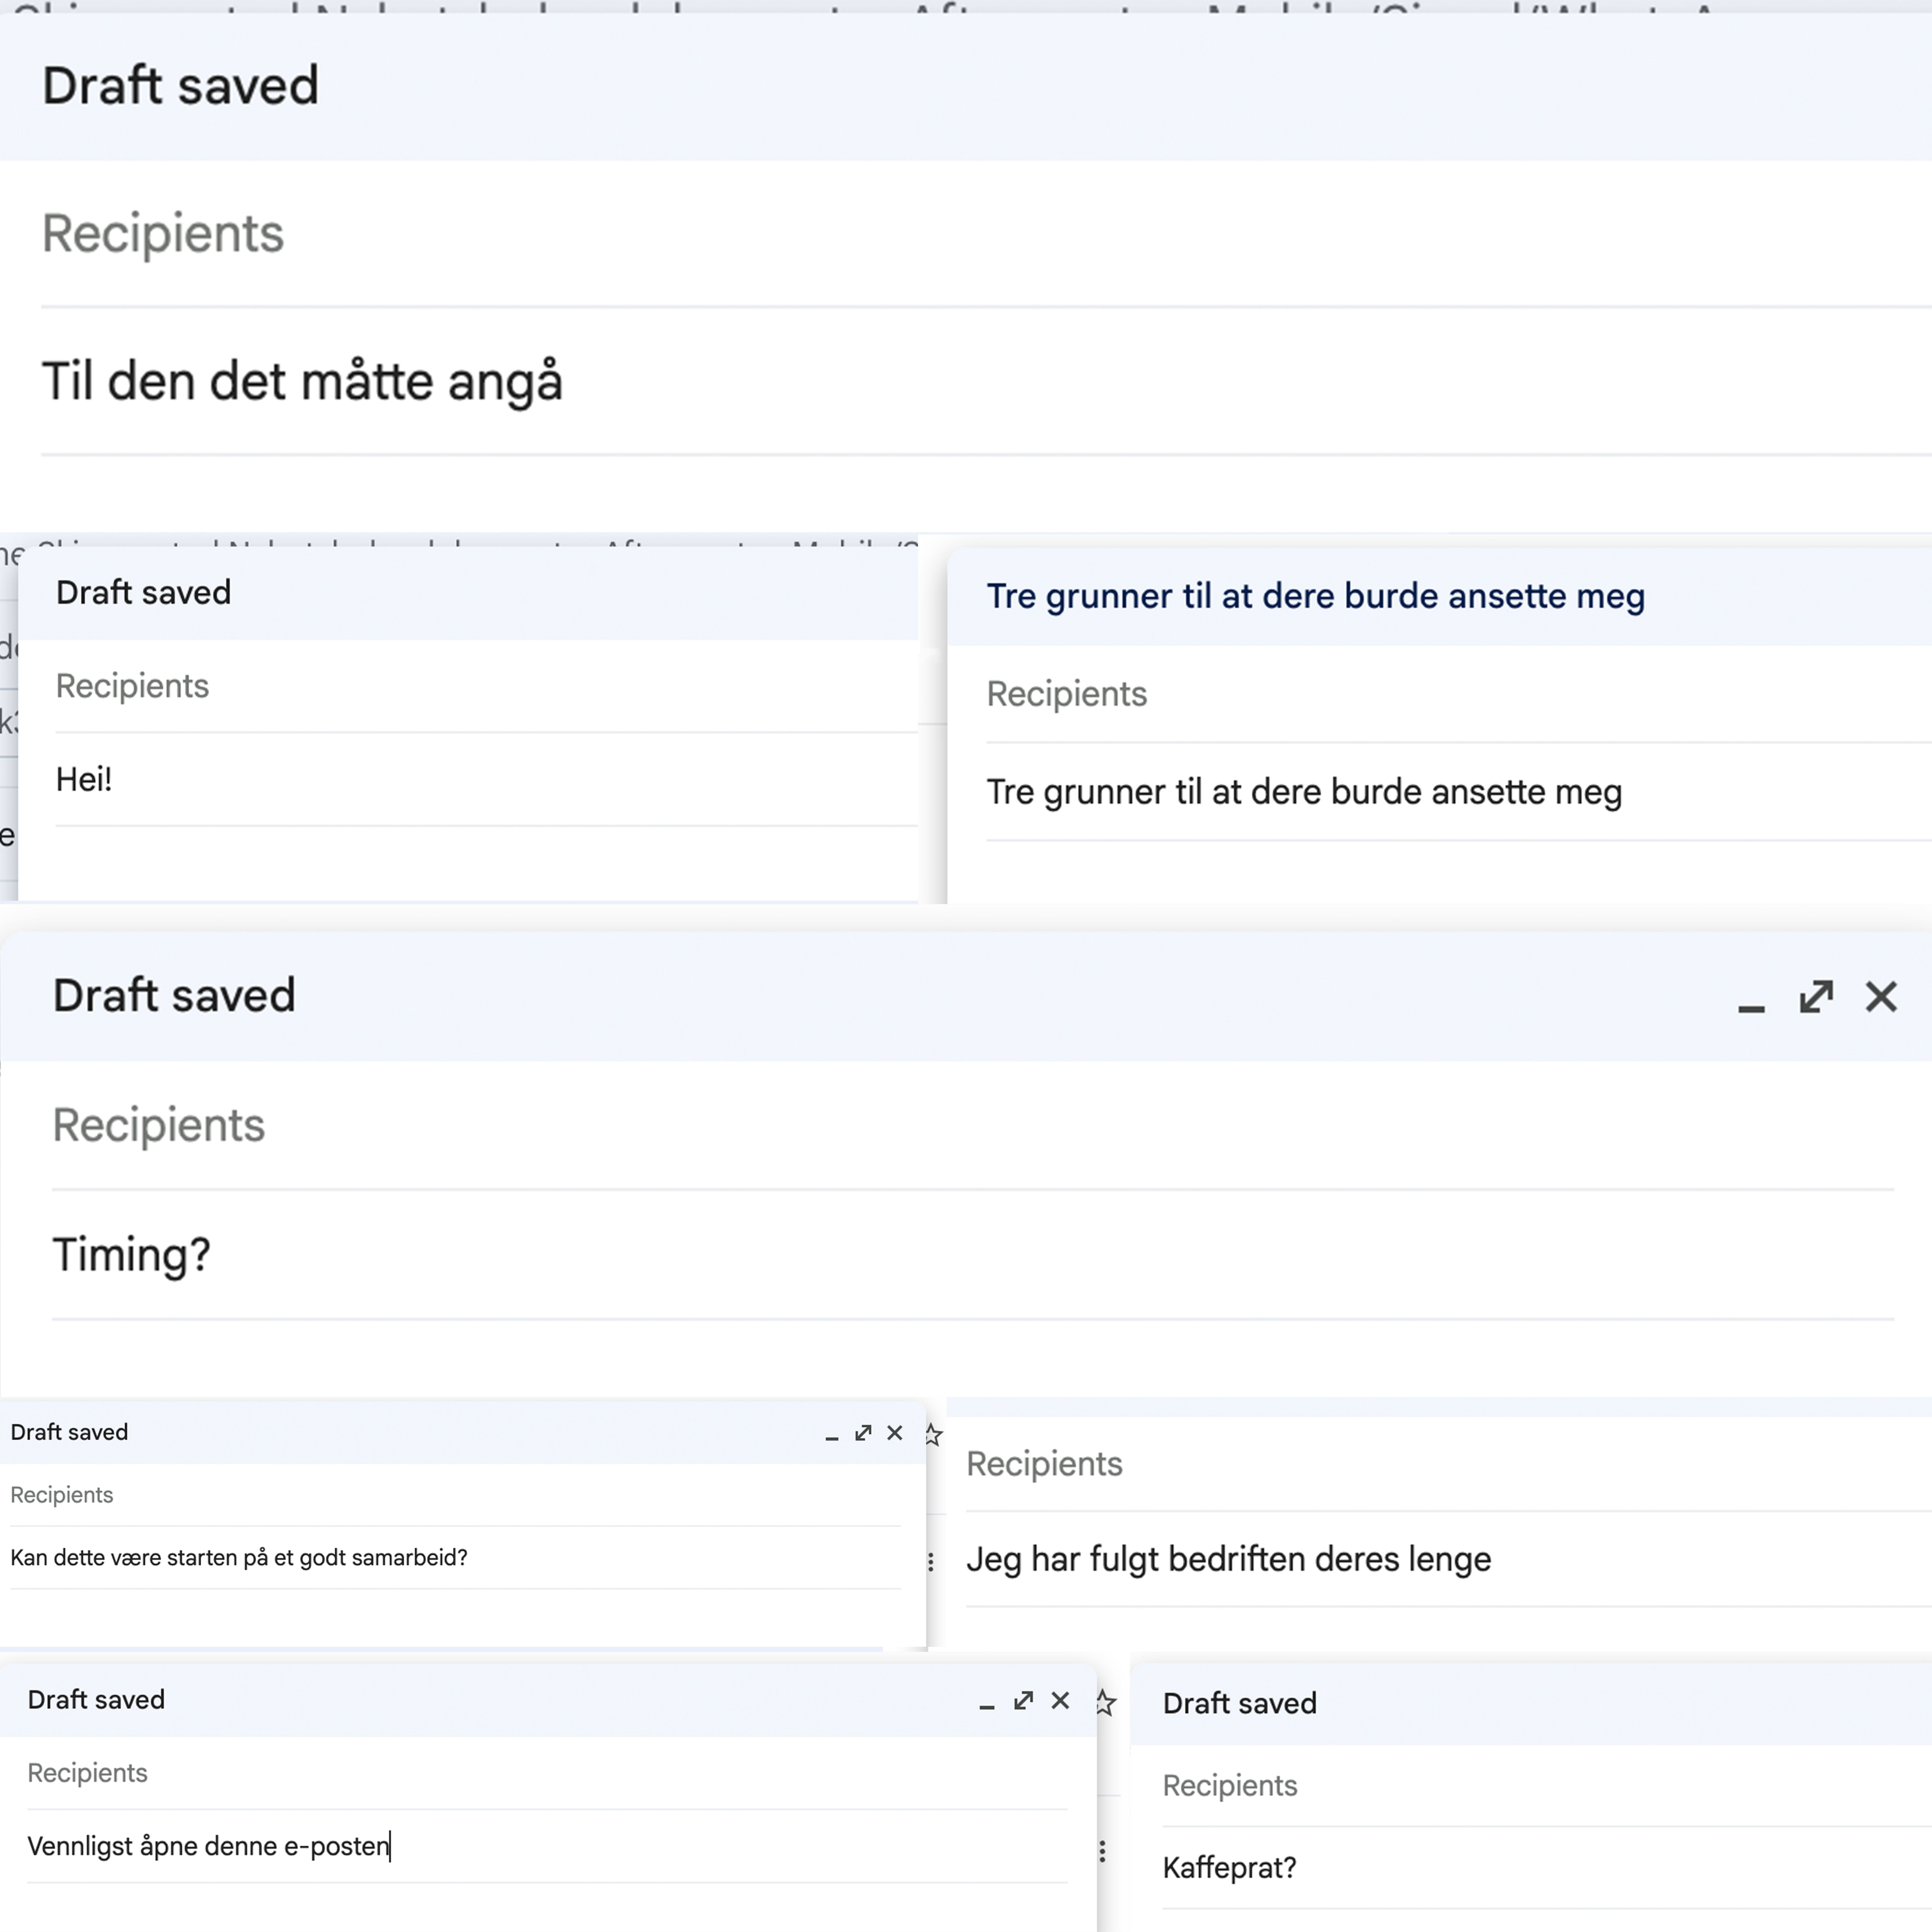Edit the subject 'Til den det måtte angå'
Screen dimensions: 1932x1932
pyautogui.click(x=986, y=381)
